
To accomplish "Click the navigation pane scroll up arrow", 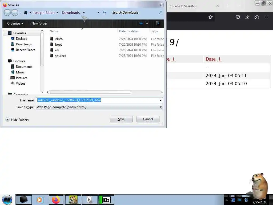I will click(42, 31).
